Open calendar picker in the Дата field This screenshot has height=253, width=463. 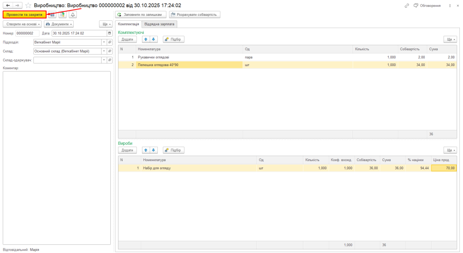pyautogui.click(x=109, y=33)
